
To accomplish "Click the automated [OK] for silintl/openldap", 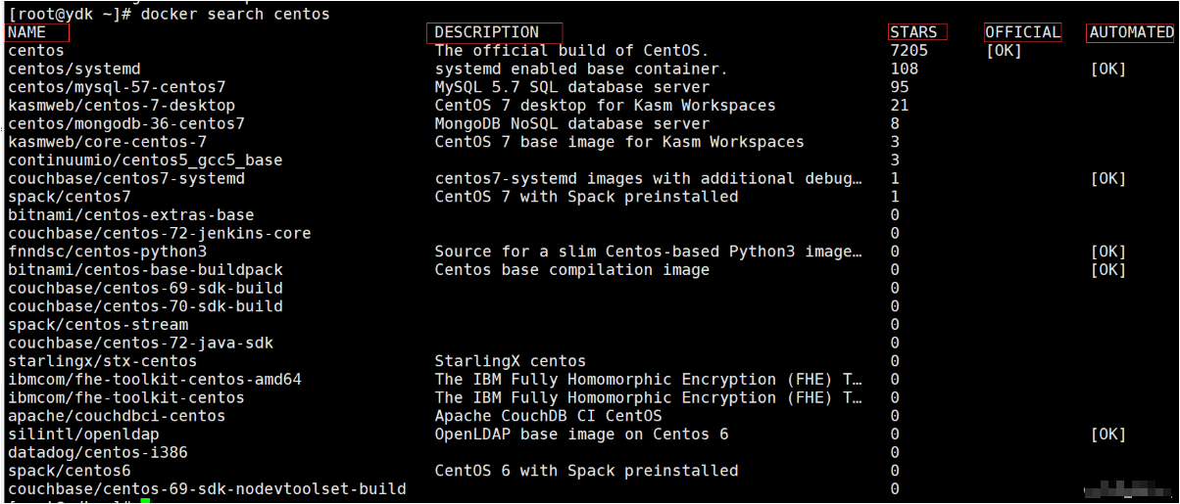I will click(x=1107, y=435).
